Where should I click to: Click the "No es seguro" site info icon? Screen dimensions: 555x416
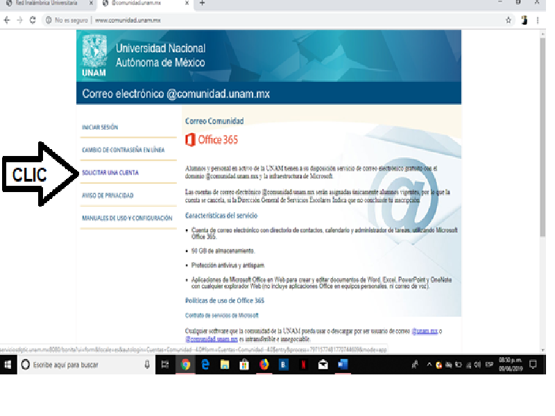(x=49, y=20)
